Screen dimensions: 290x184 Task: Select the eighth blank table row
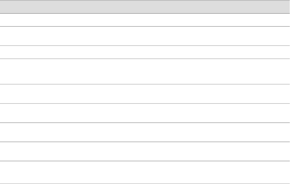tap(145, 152)
